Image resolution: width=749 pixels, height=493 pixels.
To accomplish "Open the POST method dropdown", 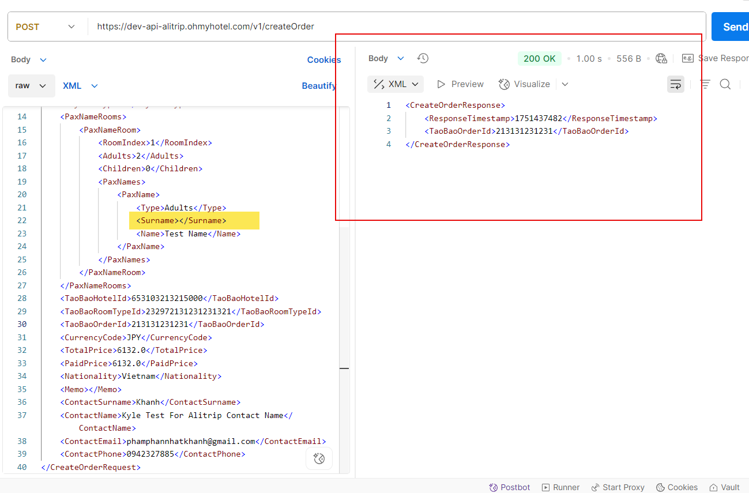I will (x=46, y=27).
